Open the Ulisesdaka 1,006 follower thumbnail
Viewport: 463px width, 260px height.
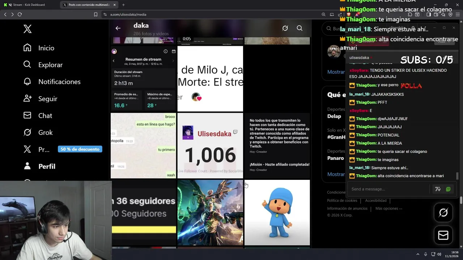[210, 146]
